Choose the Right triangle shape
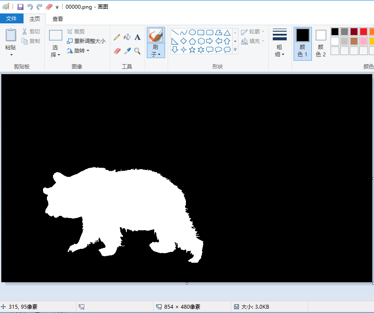This screenshot has width=374, height=313. 175,41
